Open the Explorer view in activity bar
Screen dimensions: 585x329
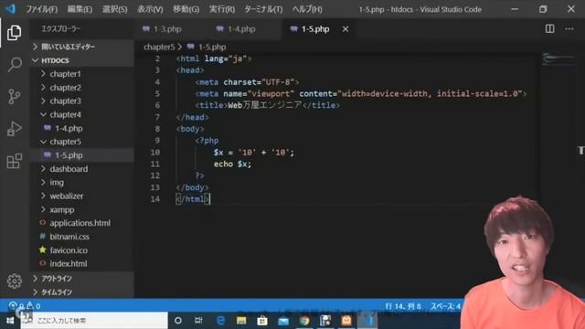[15, 33]
